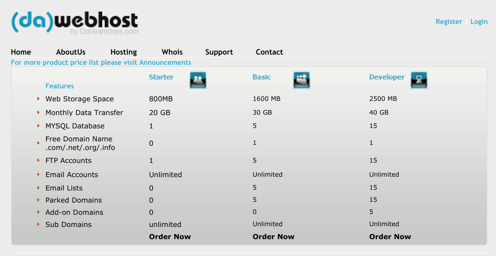Select the Developer plan heading
The image size is (496, 256).
pos(387,77)
